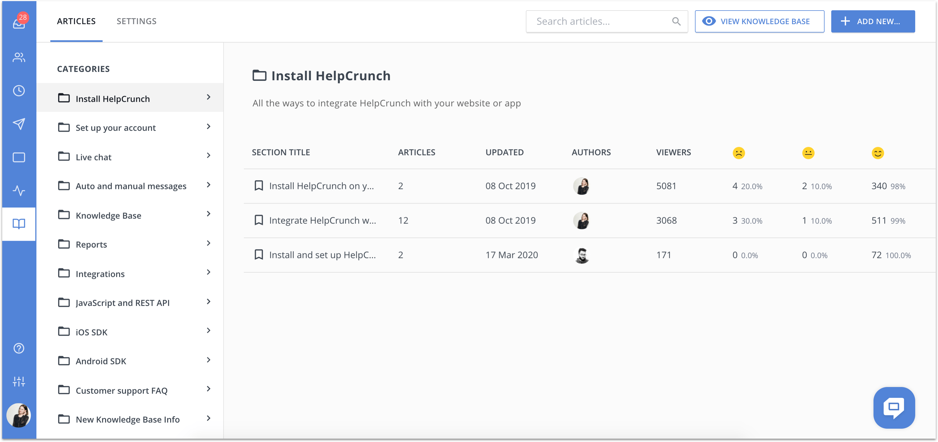The image size is (938, 442).
Task: Click folder icon of iOS SDK category
Action: click(x=64, y=331)
